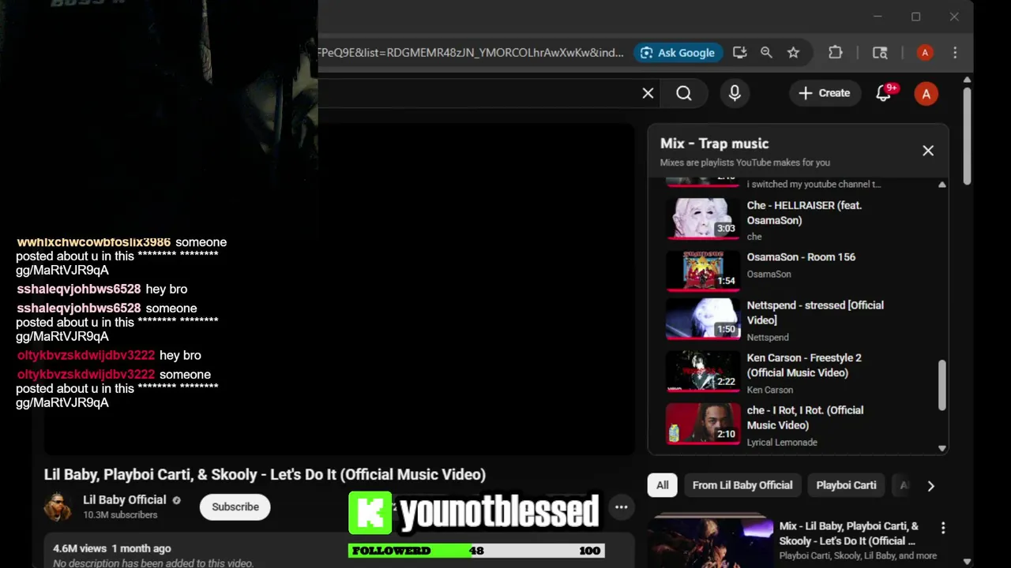Select the Playboi Carti filter chip
Screen dimensions: 1011x568
pyautogui.click(x=846, y=485)
